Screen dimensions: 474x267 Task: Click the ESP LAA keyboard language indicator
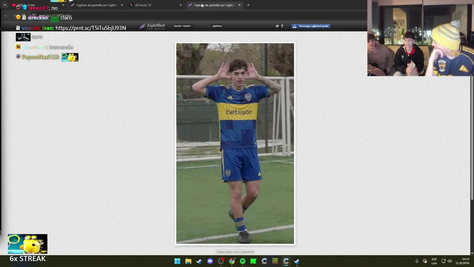point(434,261)
